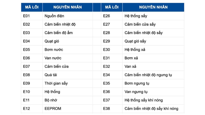Click the 'Thời gian sấy' entry

pos(56,83)
